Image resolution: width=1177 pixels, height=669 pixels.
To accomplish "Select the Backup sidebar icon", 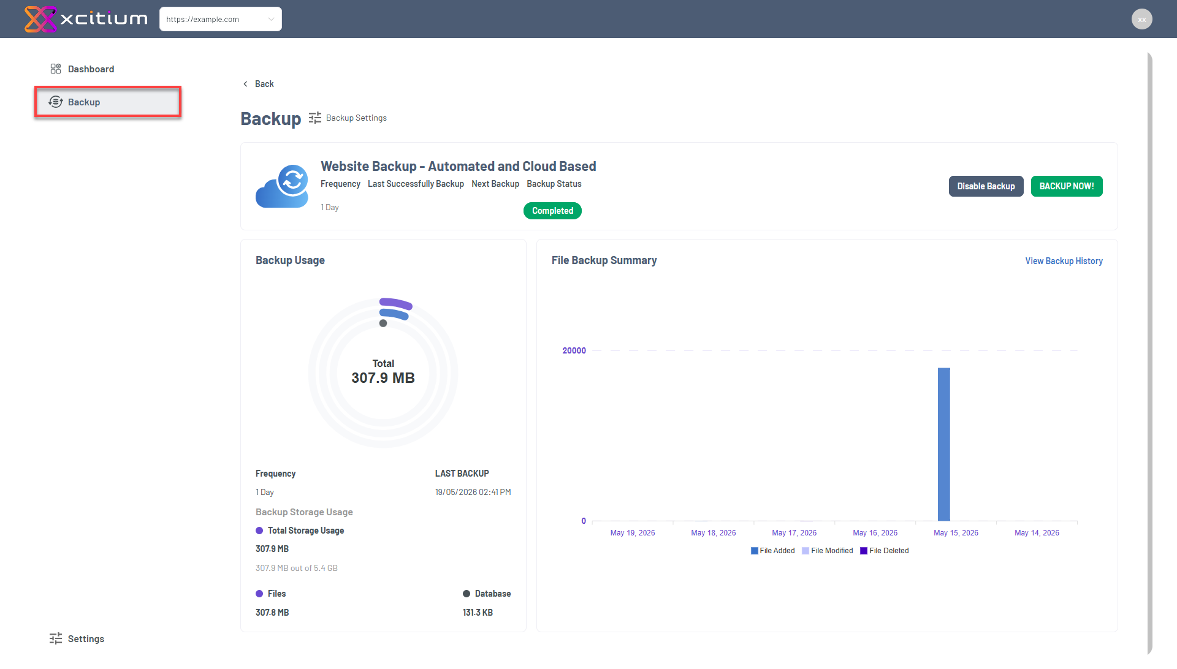I will pyautogui.click(x=56, y=102).
